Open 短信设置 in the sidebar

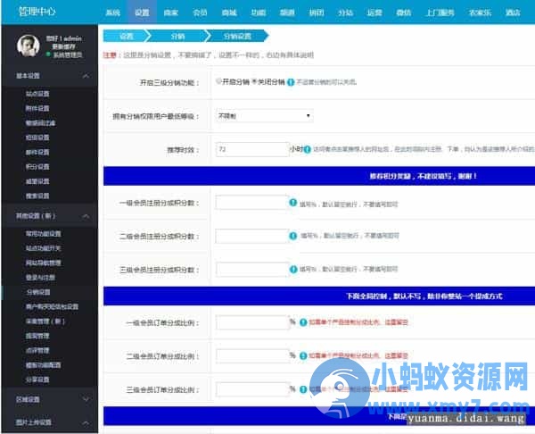click(x=37, y=138)
